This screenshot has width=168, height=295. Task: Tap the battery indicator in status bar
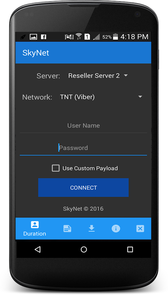[115, 36]
